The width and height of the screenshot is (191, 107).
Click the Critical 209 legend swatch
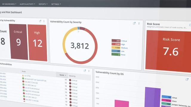116,41
